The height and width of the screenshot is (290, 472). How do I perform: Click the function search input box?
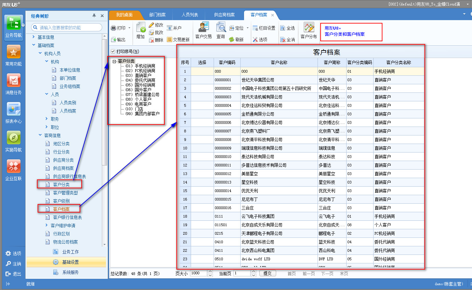click(68, 27)
